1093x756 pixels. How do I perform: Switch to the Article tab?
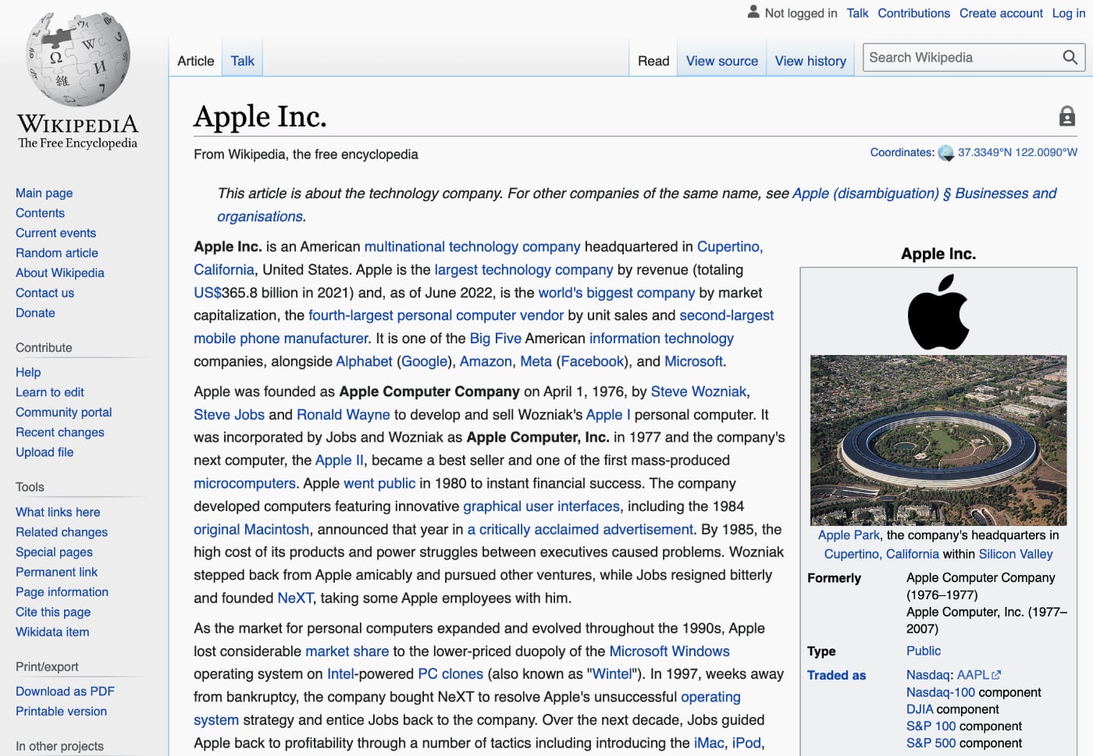click(x=195, y=61)
